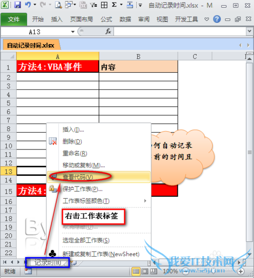Viewport: 254px width, 278px height.
Task: Choose 移动或复制(M)... from context menu
Action: (99, 165)
